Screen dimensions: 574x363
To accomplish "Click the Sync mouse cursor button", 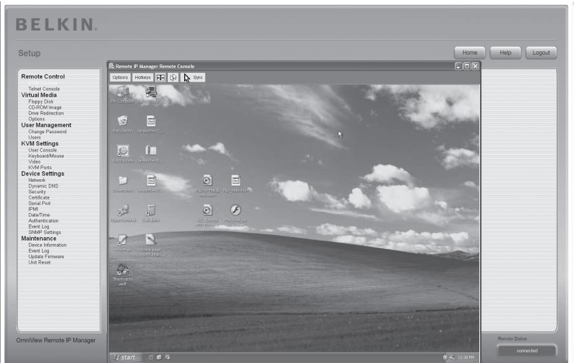I will [193, 78].
